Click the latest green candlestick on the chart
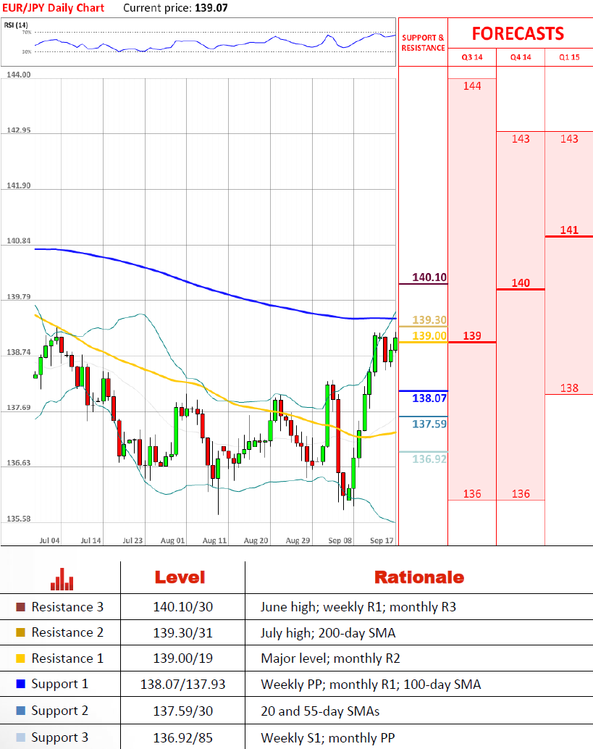Viewport: 593px width, 749px height. 395,344
